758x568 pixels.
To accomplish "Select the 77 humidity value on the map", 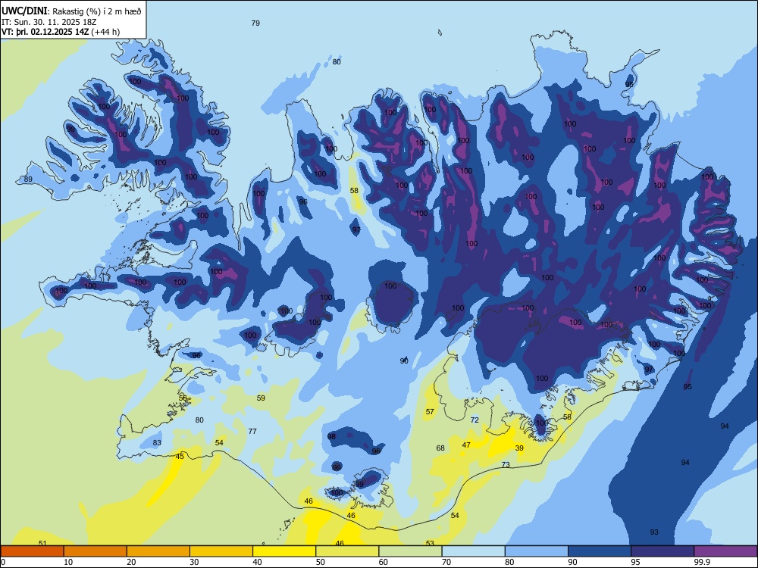I will 252,432.
